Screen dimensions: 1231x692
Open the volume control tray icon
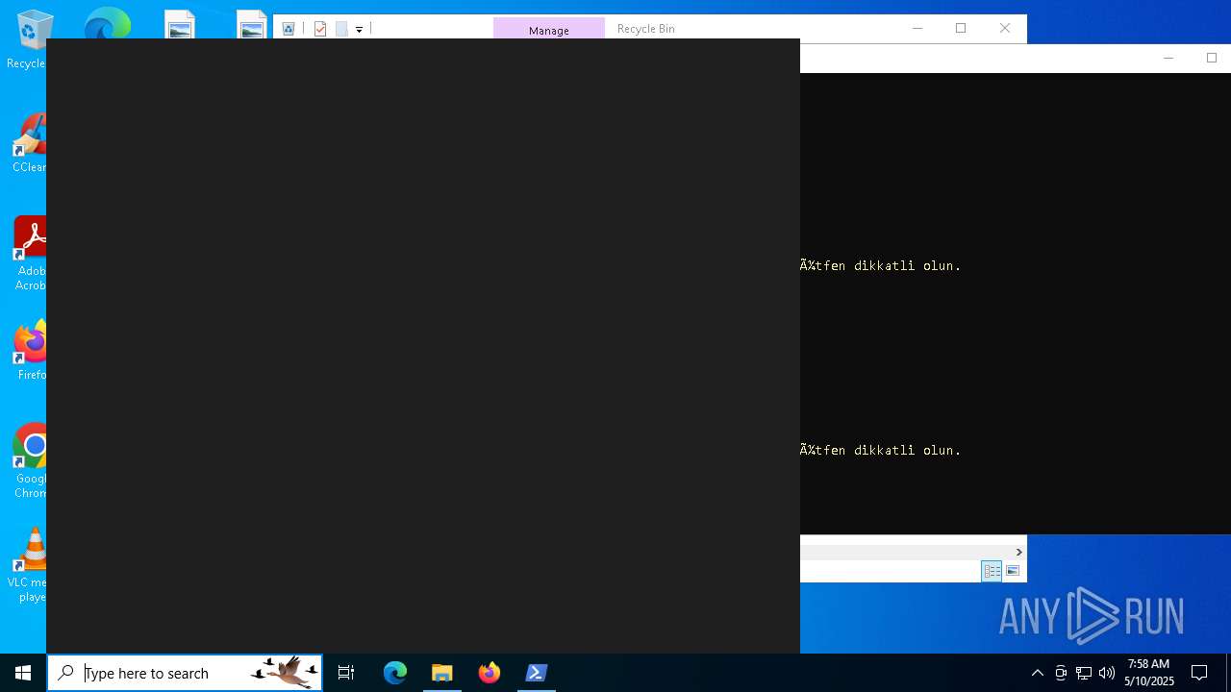coord(1107,673)
